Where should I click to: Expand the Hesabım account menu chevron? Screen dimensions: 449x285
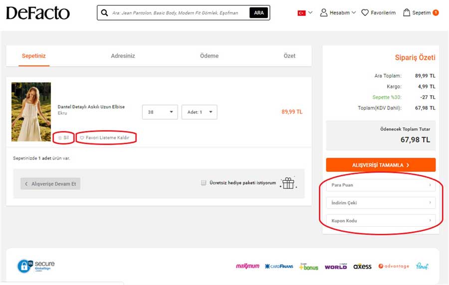354,12
